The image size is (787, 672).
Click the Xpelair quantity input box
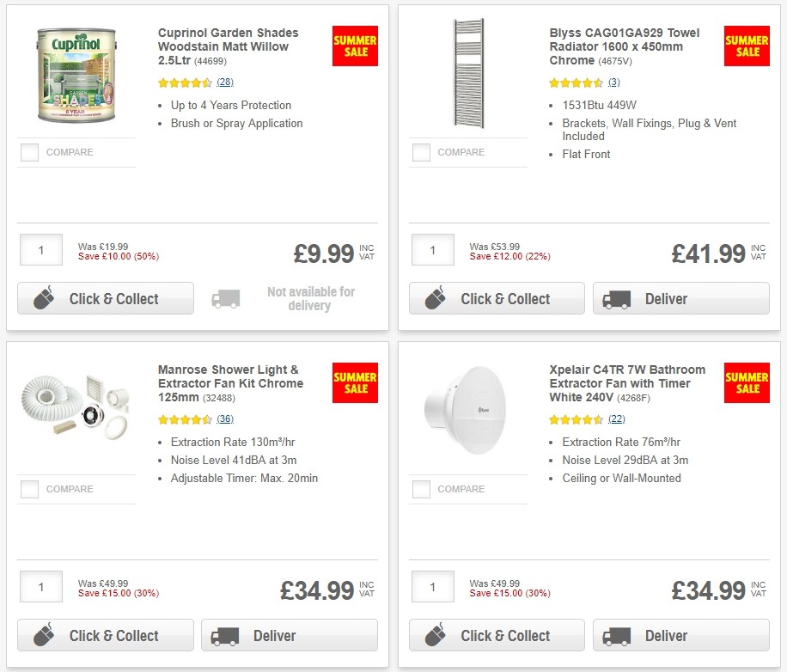coord(432,586)
